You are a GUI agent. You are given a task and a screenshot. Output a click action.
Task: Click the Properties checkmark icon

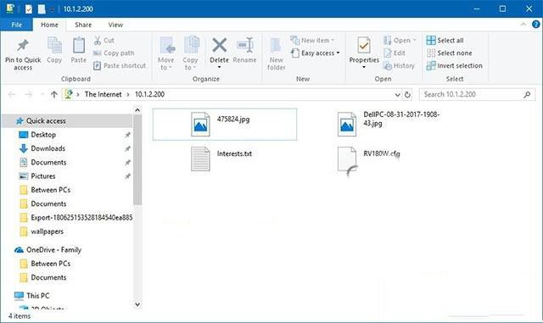[x=364, y=45]
